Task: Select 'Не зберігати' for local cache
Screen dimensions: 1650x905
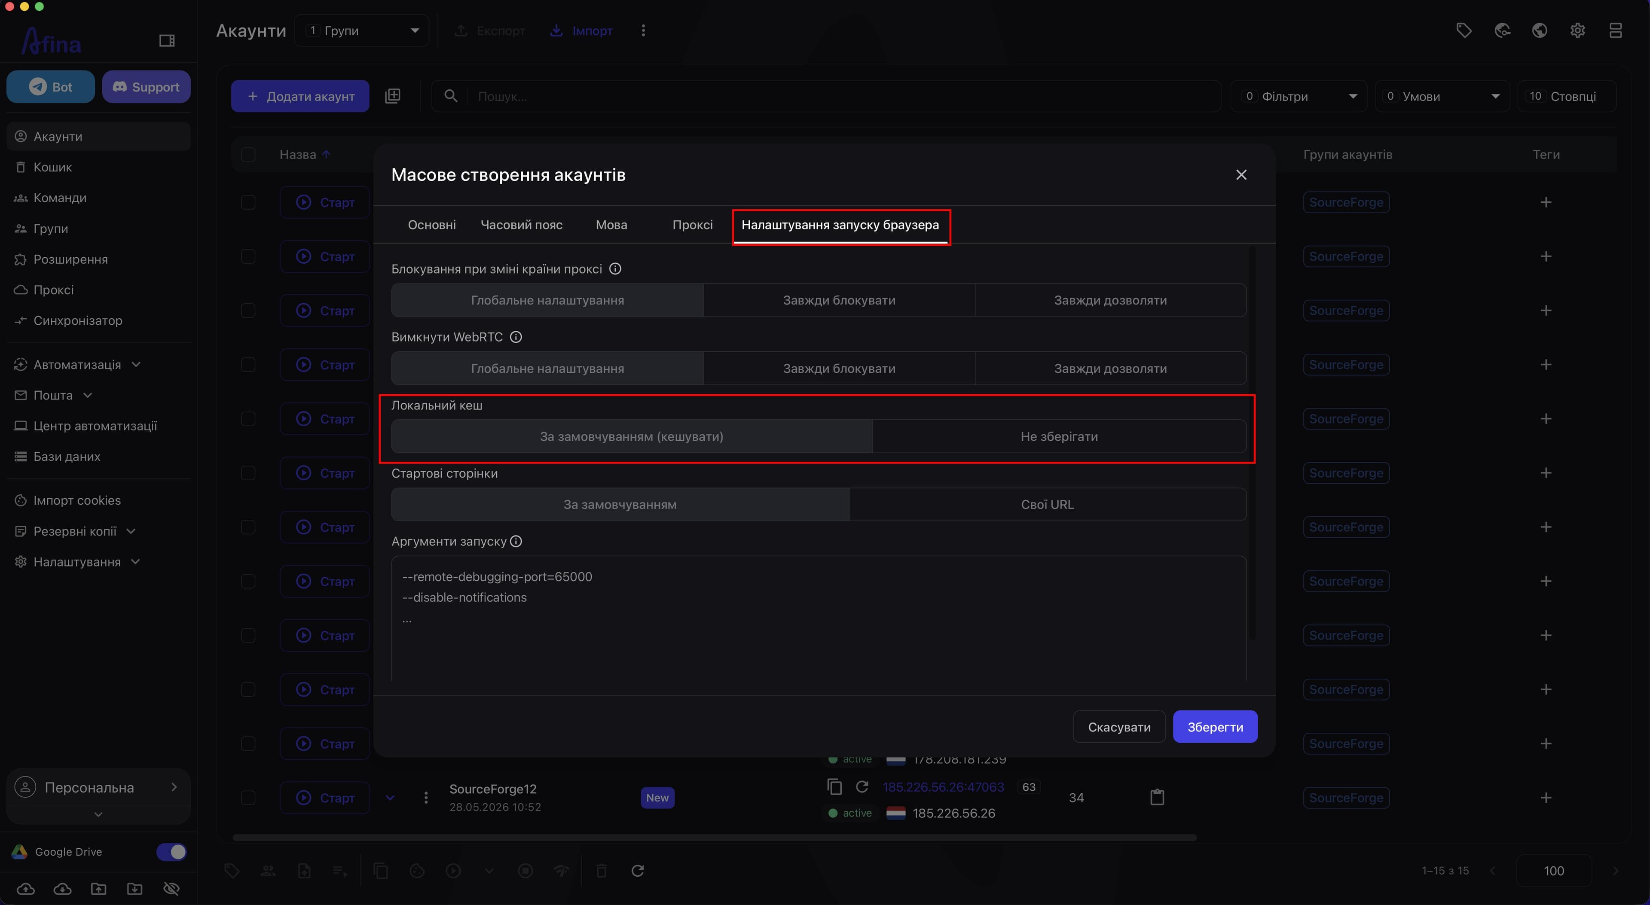Action: point(1059,436)
